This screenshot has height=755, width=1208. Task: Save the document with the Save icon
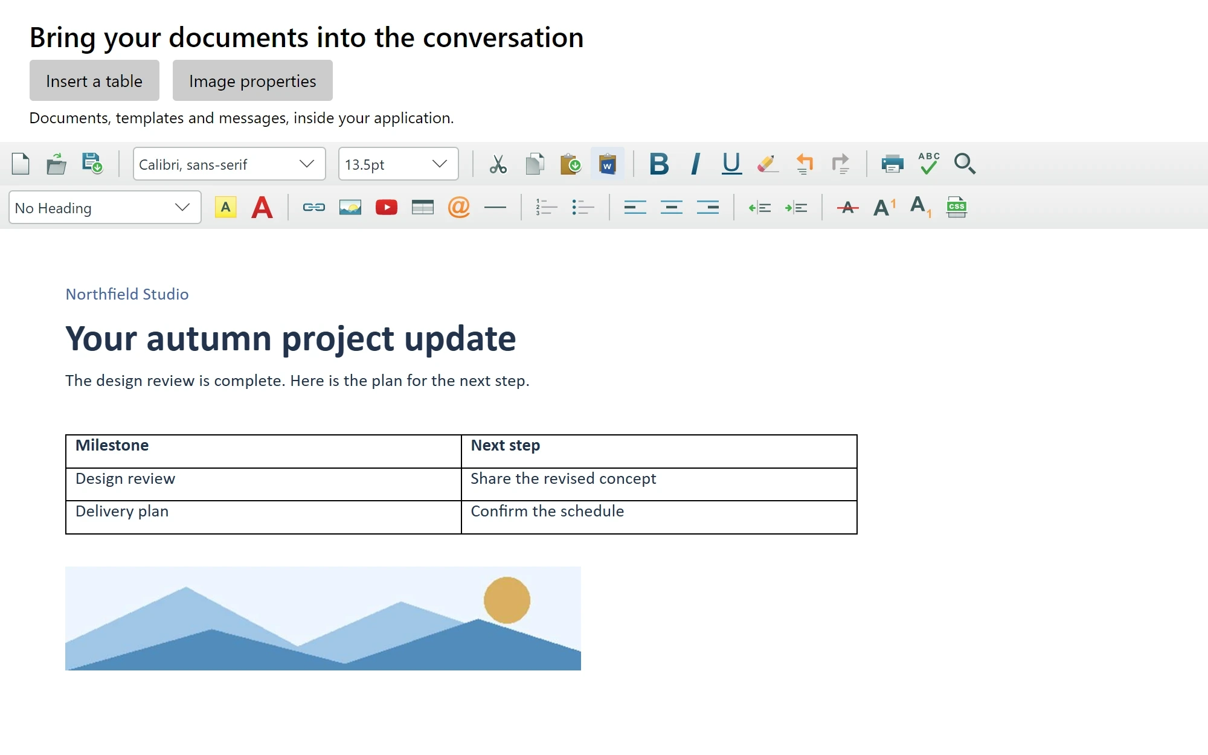[x=92, y=164]
